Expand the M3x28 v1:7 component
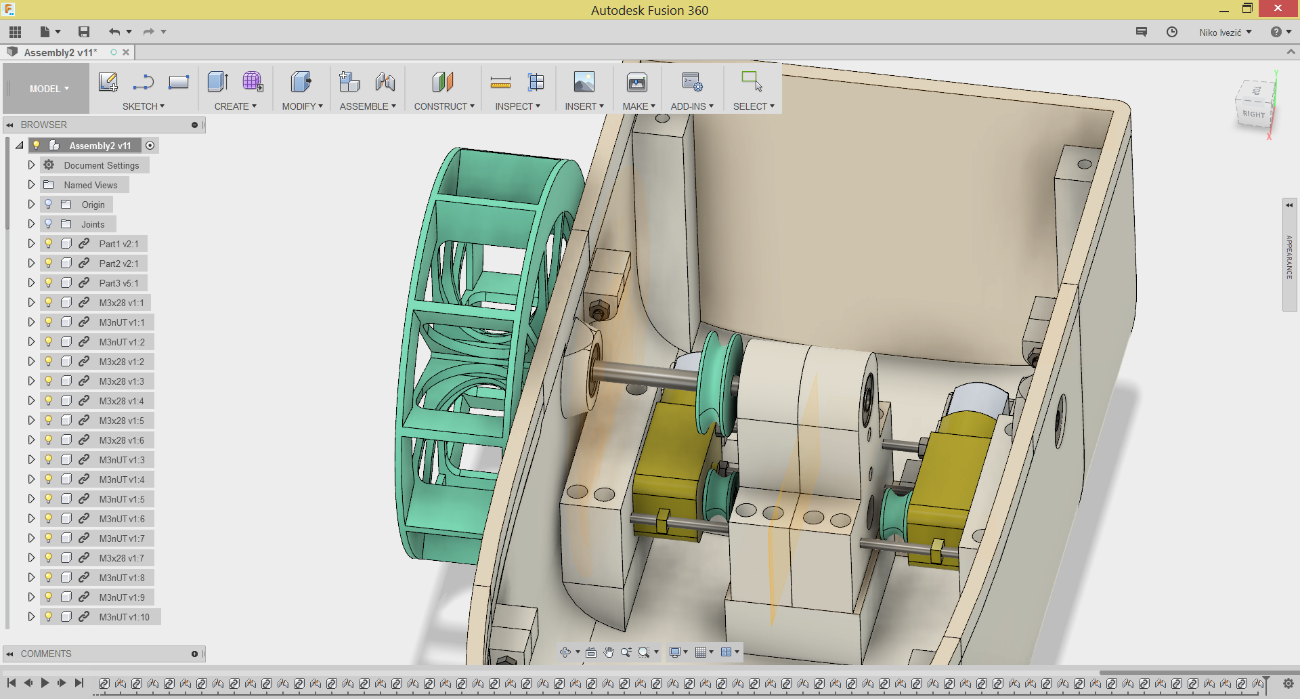The height and width of the screenshot is (699, 1300). point(31,557)
